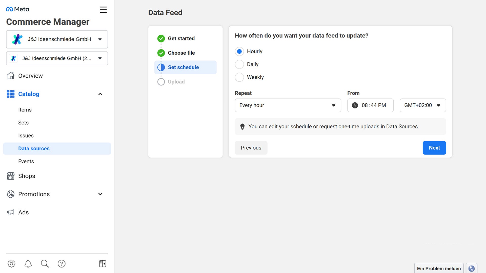
Task: Open the Catalog section icon
Action: click(10, 94)
